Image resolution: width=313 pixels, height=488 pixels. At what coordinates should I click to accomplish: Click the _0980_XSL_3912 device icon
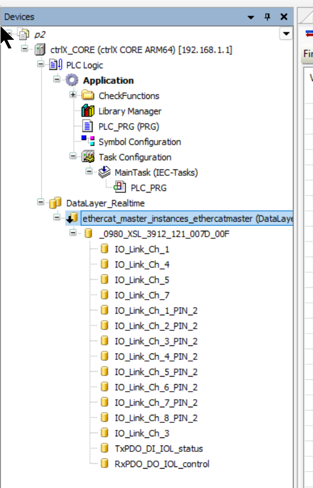coord(88,234)
